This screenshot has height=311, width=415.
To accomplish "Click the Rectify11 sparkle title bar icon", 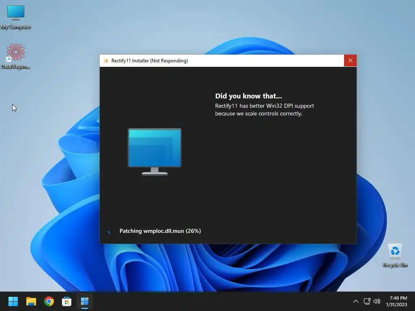I will (106, 61).
